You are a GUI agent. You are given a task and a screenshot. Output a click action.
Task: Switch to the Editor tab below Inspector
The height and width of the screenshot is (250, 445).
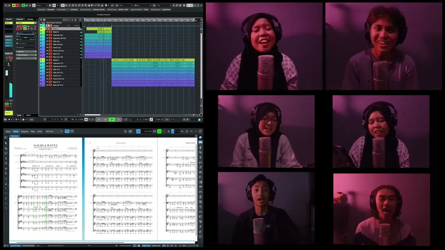(x=29, y=115)
